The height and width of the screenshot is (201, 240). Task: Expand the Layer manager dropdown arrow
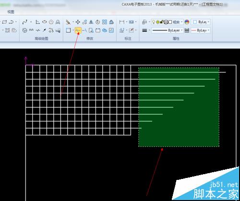coord(149,22)
